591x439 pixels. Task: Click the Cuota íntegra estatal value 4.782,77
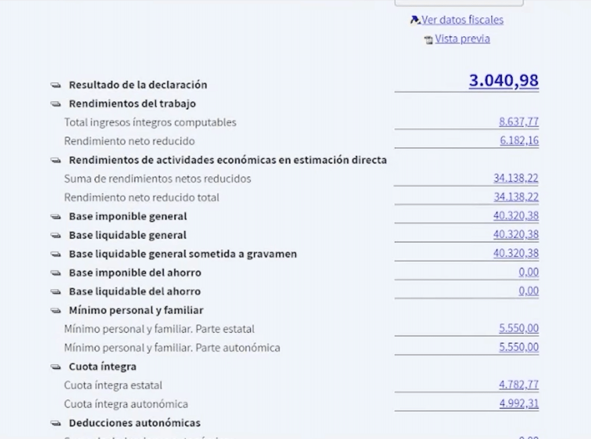(x=519, y=385)
